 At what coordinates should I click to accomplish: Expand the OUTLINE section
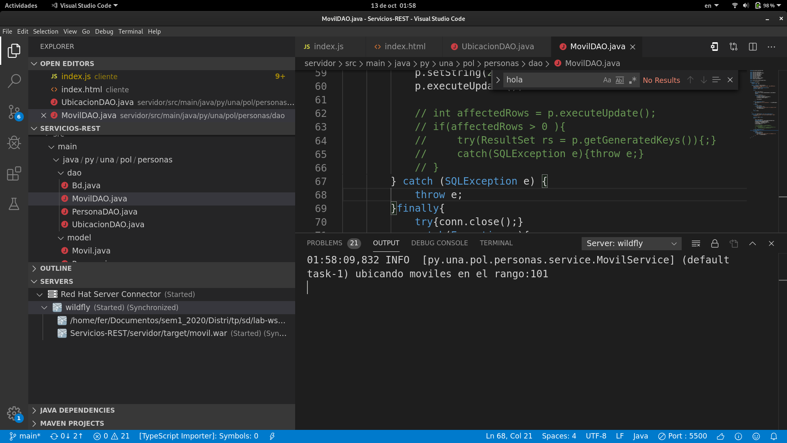click(x=56, y=268)
